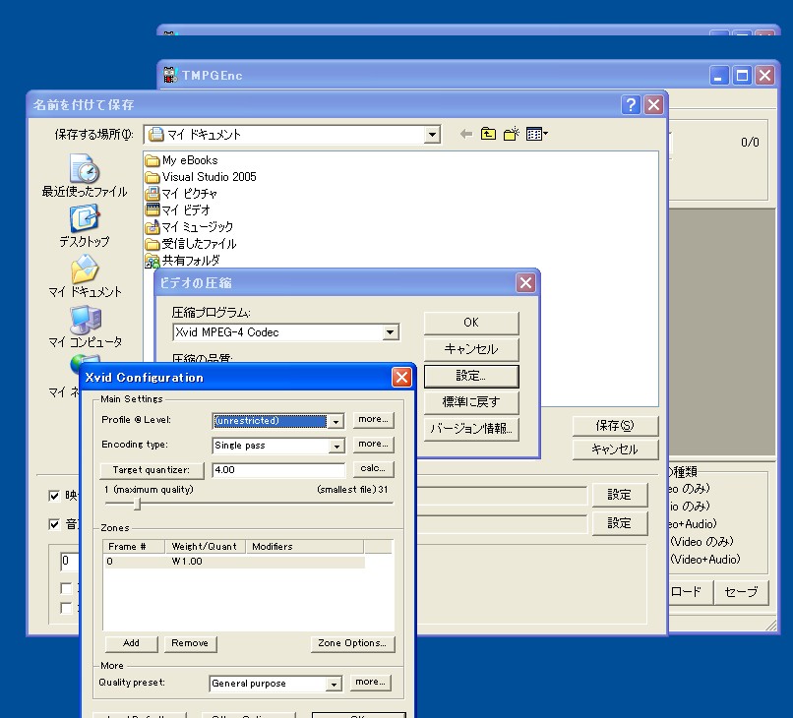Click the 保存(S) save button
Image resolution: width=793 pixels, height=718 pixels.
click(x=615, y=426)
